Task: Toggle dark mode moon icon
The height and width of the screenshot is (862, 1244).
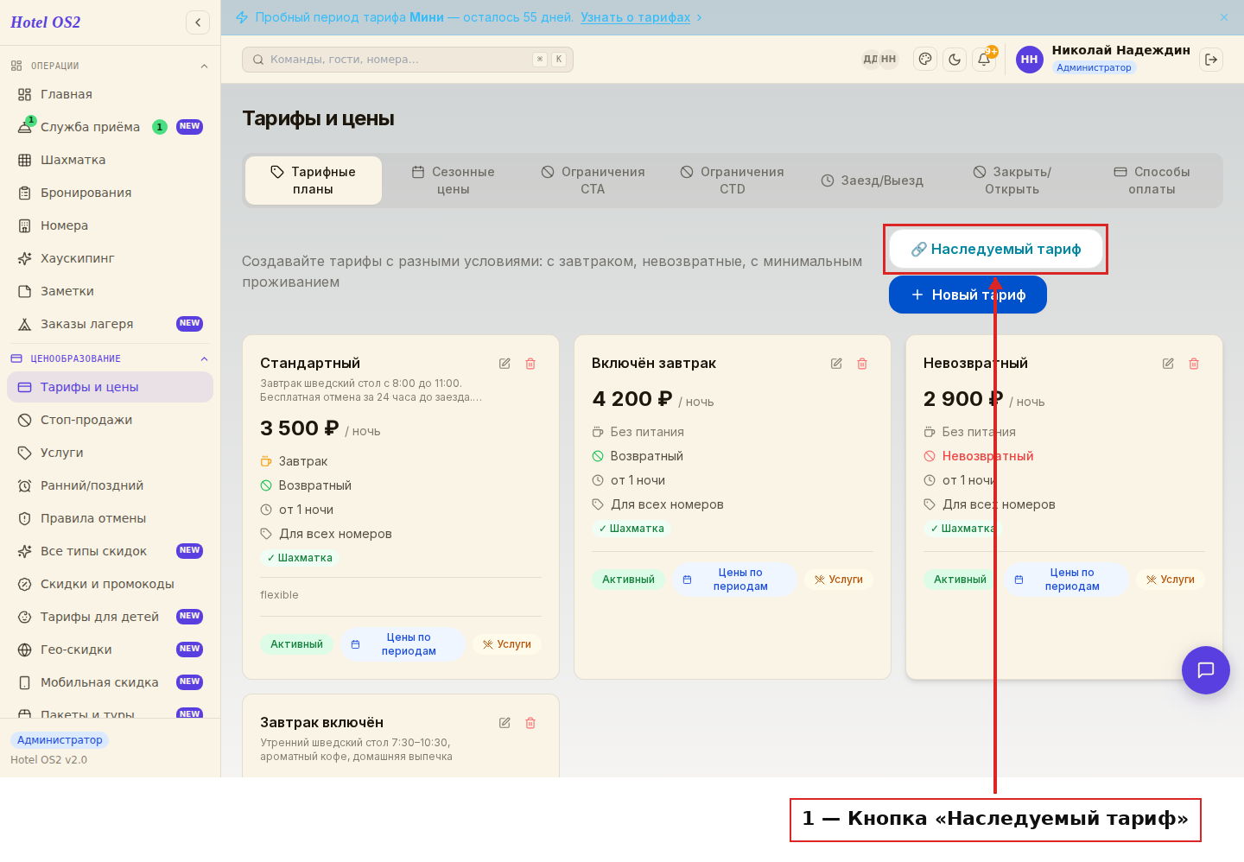Action: coord(955,60)
